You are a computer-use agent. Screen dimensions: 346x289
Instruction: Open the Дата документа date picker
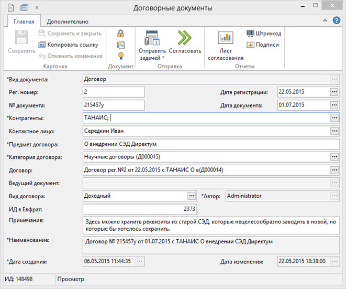click(x=334, y=105)
